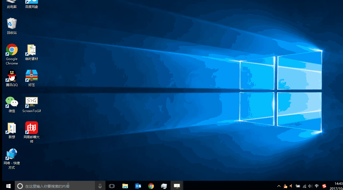Launch 腾讯QQ from the desktop
Screen dimensions: 343x190
[x=12, y=76]
